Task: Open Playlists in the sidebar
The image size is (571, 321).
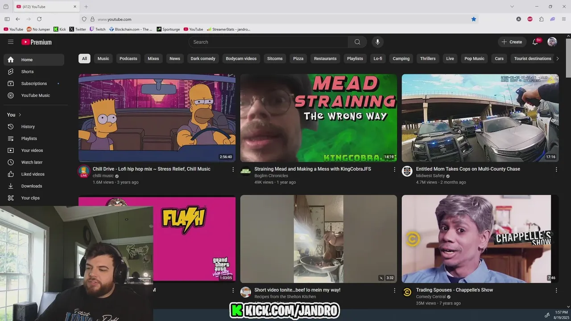Action: click(34, 139)
